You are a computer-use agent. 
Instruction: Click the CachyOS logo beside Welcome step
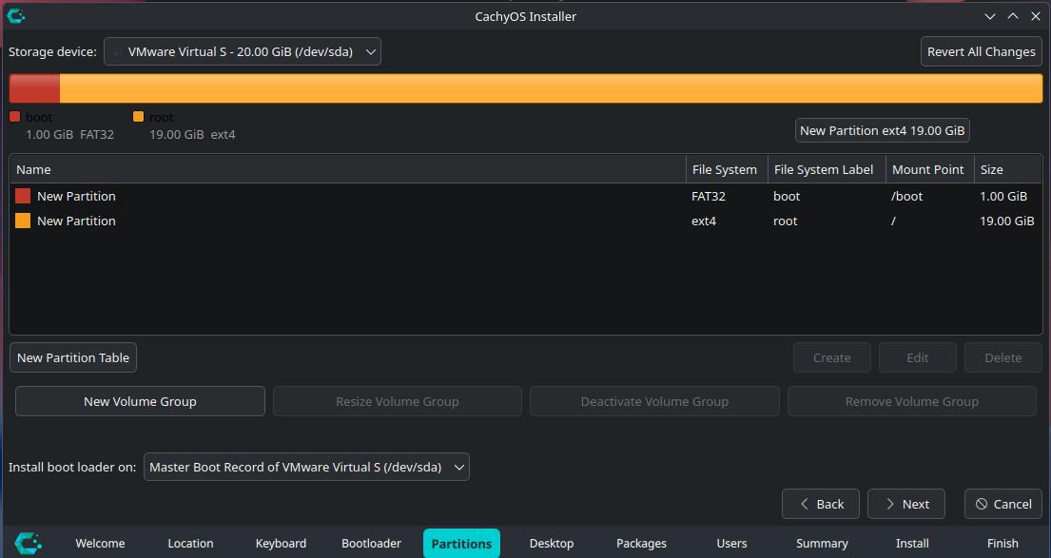tap(29, 543)
